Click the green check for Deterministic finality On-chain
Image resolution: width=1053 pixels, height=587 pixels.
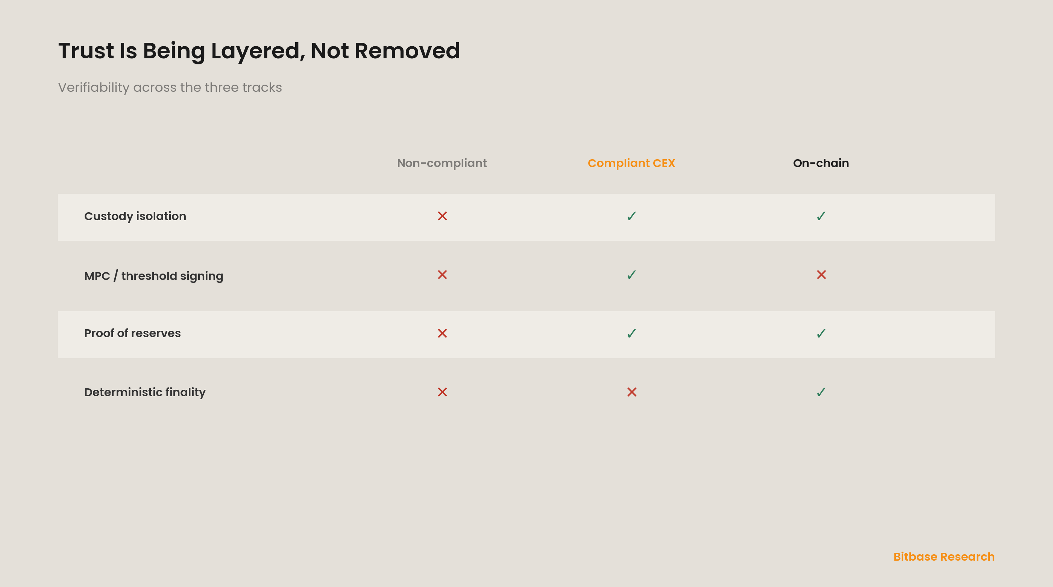[821, 392]
